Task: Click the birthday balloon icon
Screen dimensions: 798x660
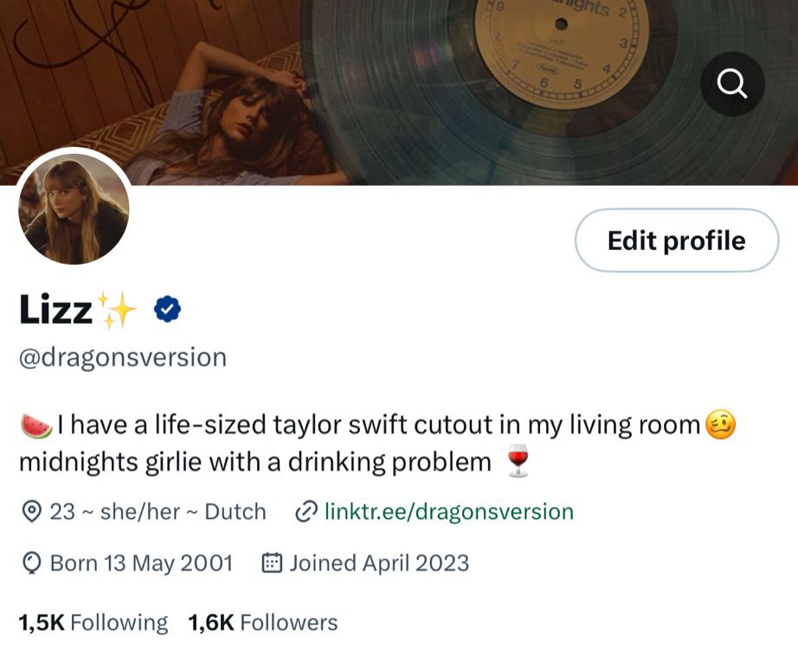Action: pos(31,563)
